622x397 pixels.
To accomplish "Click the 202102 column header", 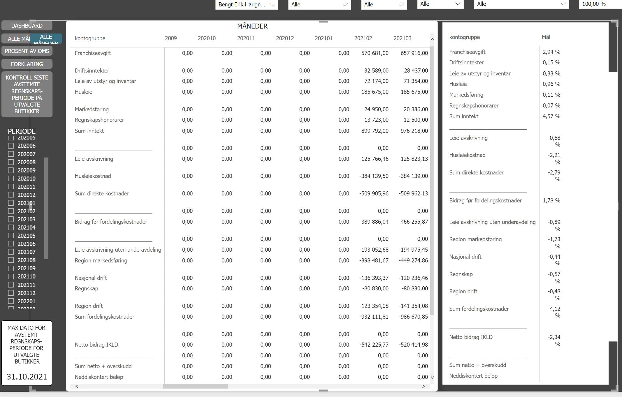I will coord(363,38).
